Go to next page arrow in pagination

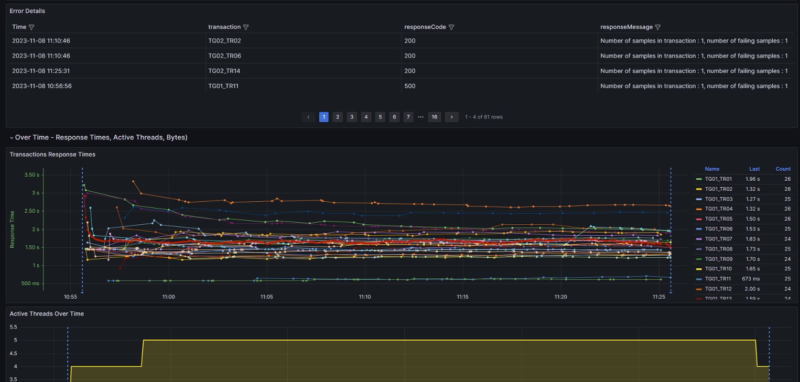click(x=452, y=117)
